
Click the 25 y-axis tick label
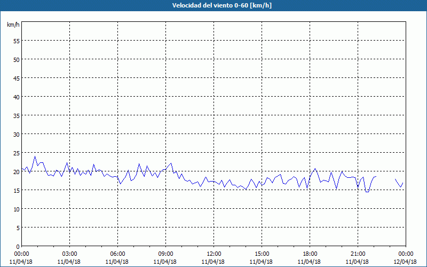click(x=17, y=154)
